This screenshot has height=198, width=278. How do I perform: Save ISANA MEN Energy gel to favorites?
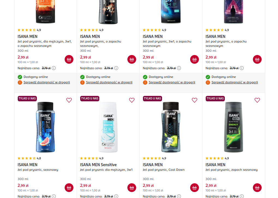(257, 100)
